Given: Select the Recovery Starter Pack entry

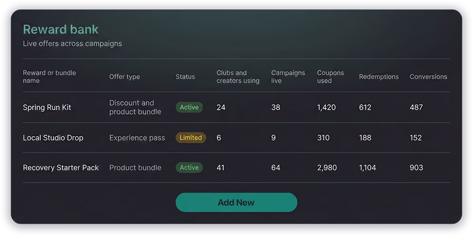Looking at the screenshot, I should pyautogui.click(x=61, y=168).
